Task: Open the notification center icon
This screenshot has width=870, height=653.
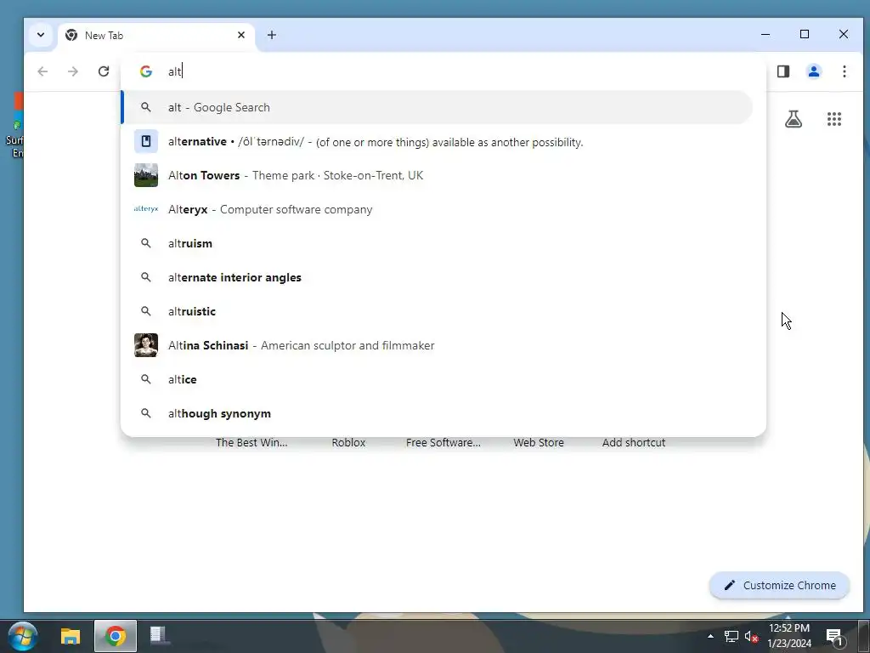Action: pos(834,637)
